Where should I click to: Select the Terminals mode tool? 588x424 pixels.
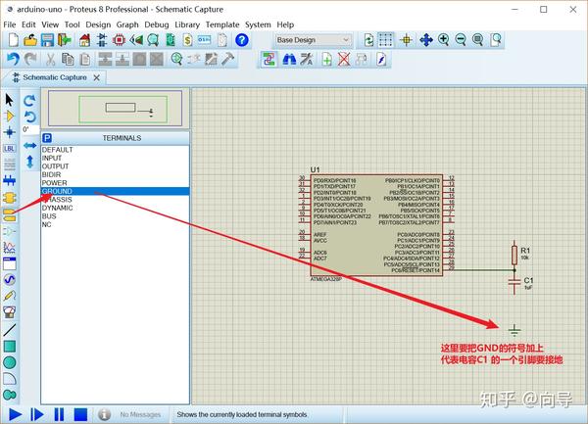(10, 215)
